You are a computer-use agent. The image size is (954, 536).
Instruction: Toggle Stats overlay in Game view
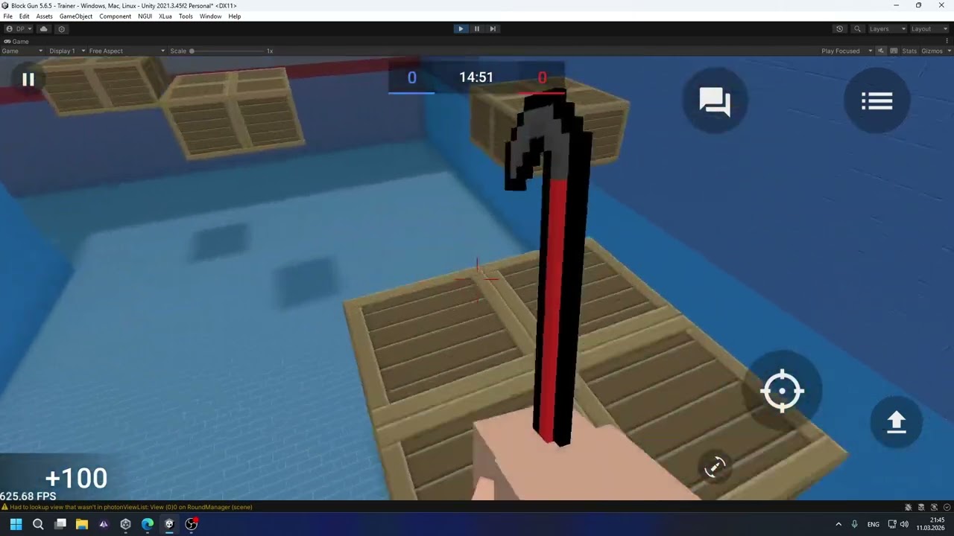point(909,51)
